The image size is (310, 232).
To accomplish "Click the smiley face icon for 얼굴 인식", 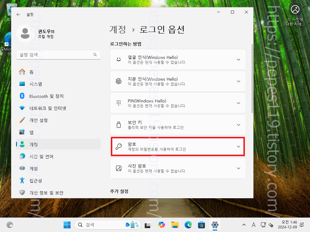I will pyautogui.click(x=119, y=60).
